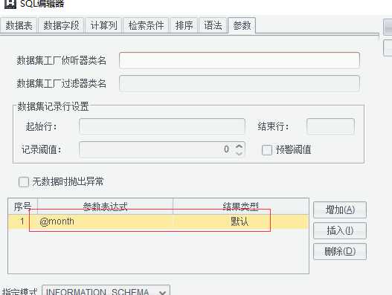
Task: Click the 插入(I) button
Action: click(x=340, y=230)
